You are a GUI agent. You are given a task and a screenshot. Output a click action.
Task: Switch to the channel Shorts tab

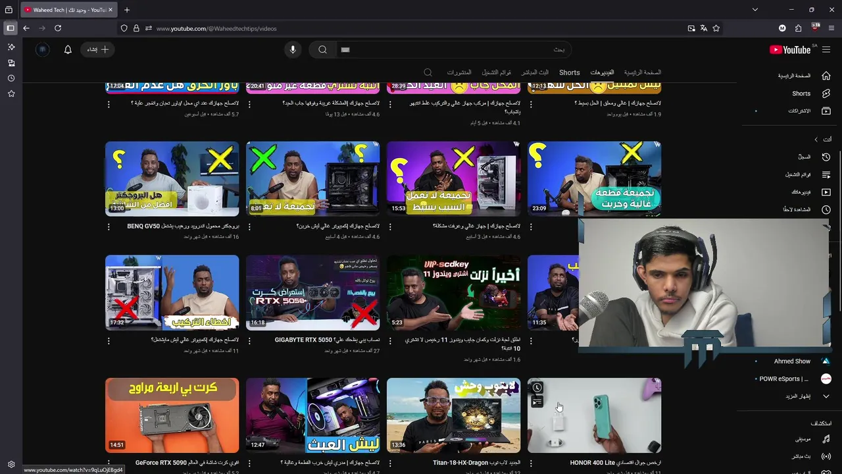tap(570, 72)
